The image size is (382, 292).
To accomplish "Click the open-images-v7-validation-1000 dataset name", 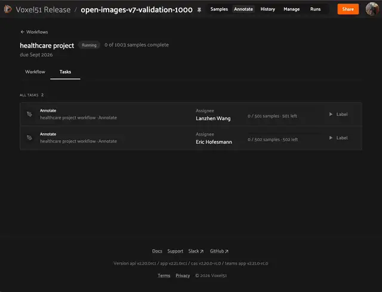I will pyautogui.click(x=137, y=10).
